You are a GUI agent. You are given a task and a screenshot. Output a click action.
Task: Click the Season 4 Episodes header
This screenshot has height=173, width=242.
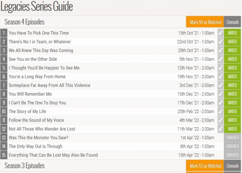click(x=25, y=22)
